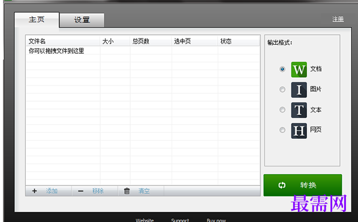Click the 清空 button label
The image size is (358, 222).
point(144,191)
